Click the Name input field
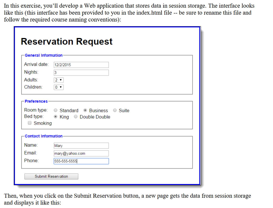Viewport: 273px width, 208px height. (81, 146)
